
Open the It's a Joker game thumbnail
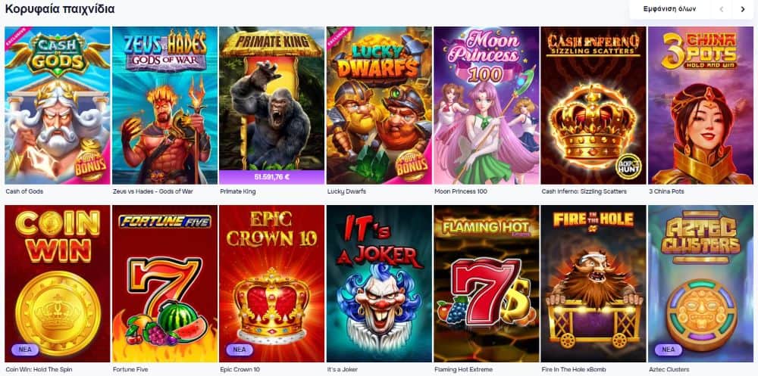(x=379, y=284)
